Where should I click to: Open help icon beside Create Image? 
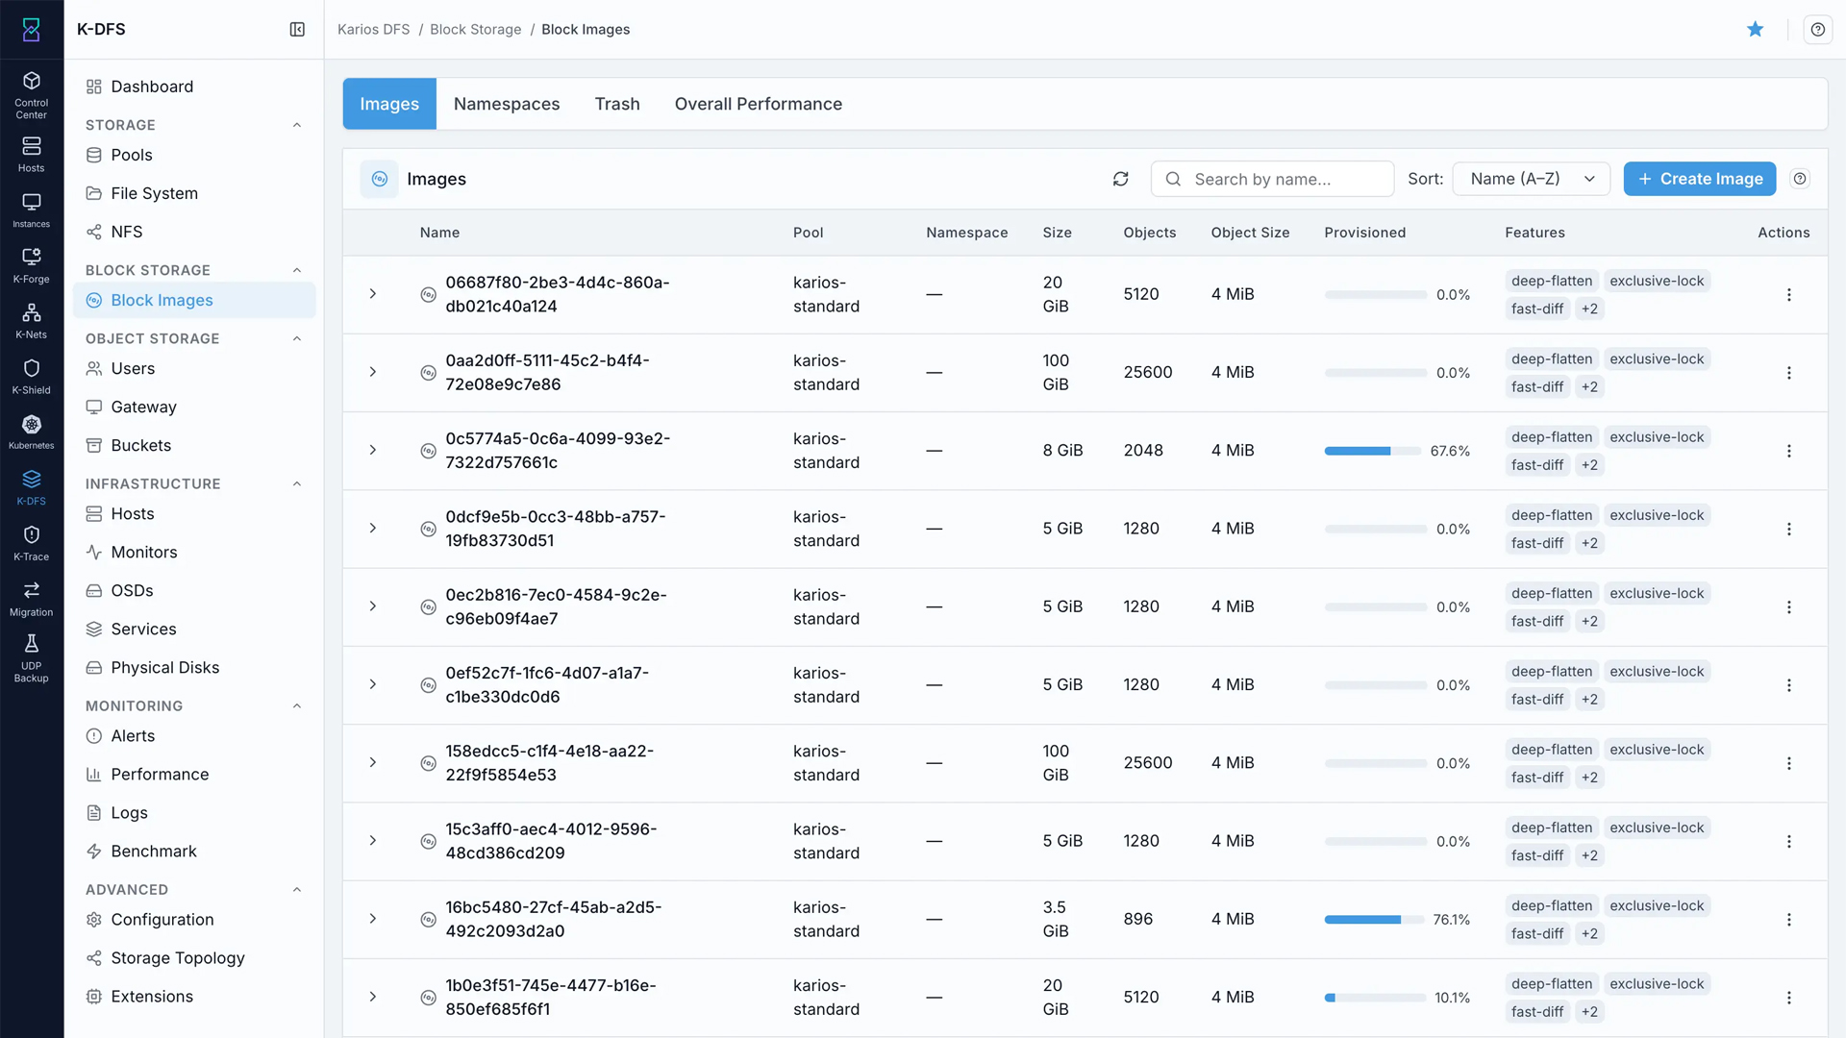click(1800, 179)
